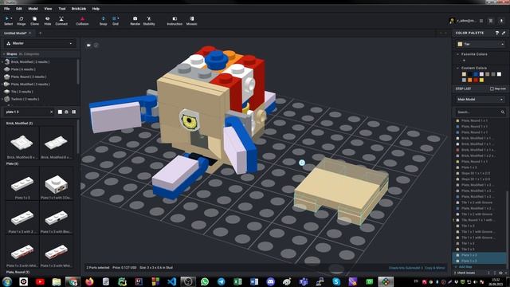Open the Master palette dropdown
The image size is (510, 287).
click(40, 43)
